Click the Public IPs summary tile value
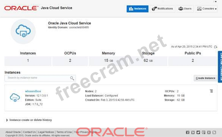Viewport: 222px width, 137px height. click(x=193, y=61)
